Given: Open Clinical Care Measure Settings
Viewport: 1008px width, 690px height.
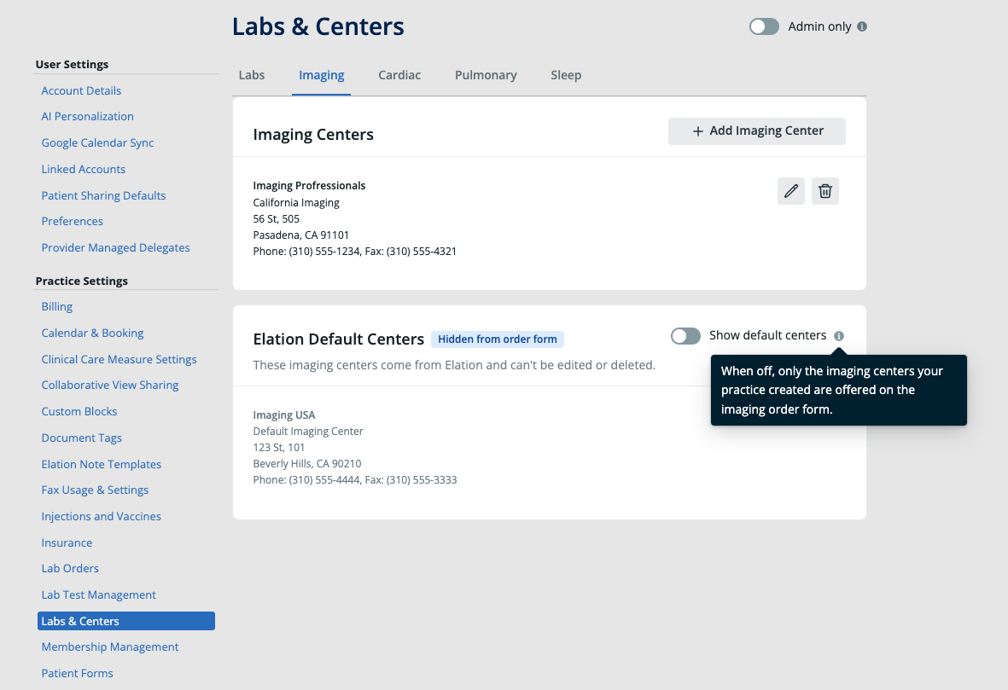Looking at the screenshot, I should pos(119,359).
